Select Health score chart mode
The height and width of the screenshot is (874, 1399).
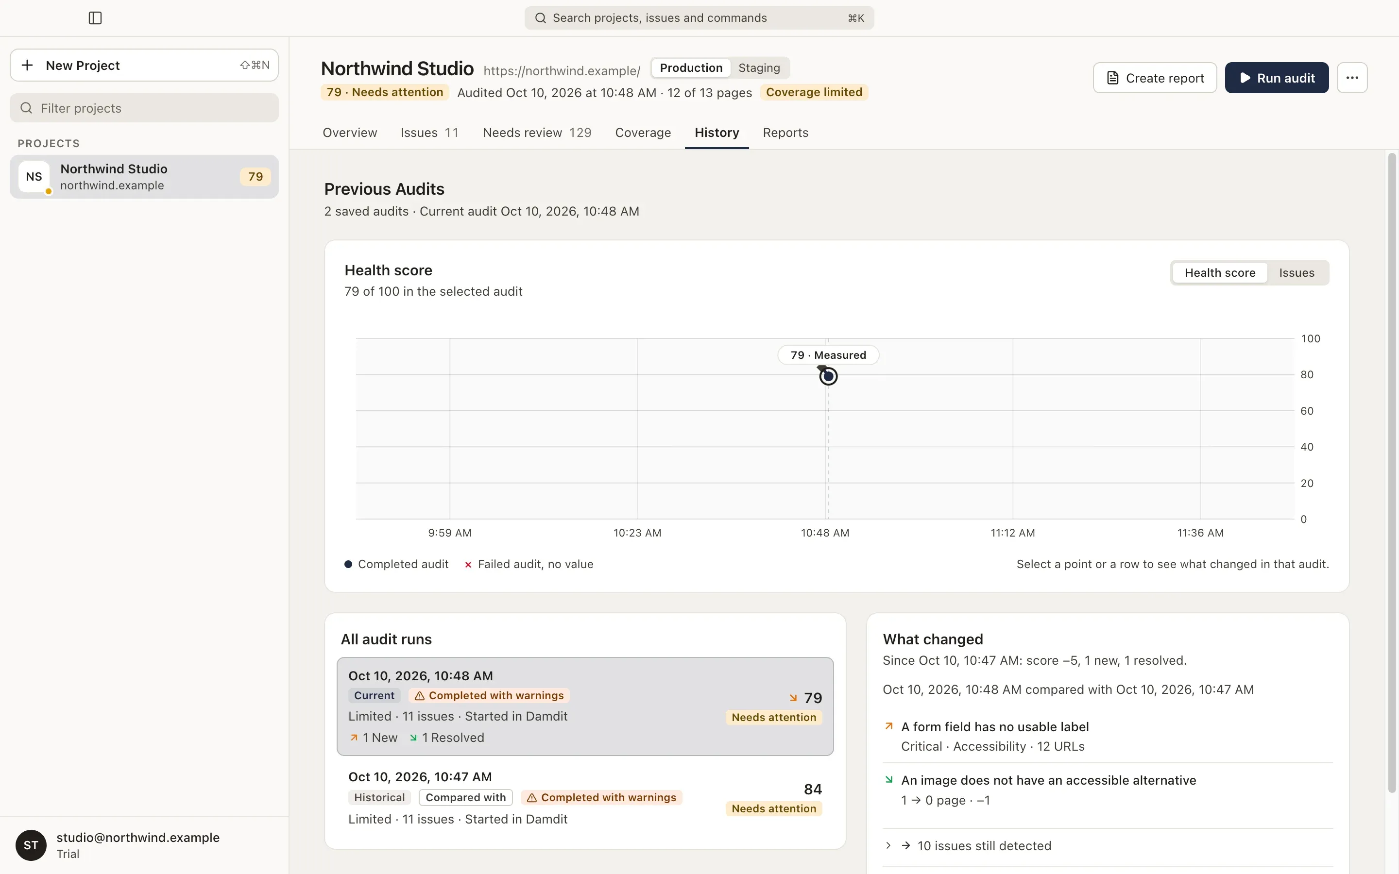1220,273
